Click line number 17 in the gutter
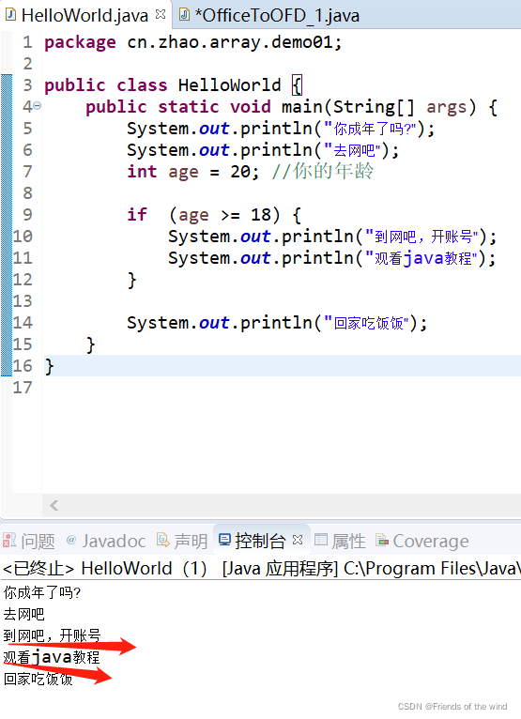The height and width of the screenshot is (719, 521). [23, 388]
